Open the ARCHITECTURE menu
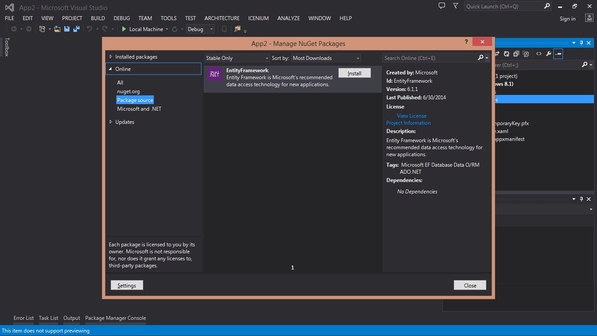The height and width of the screenshot is (336, 597). click(x=222, y=18)
